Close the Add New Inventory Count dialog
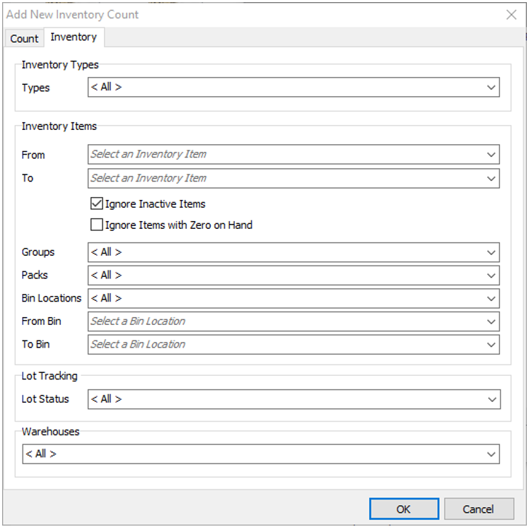 pos(511,14)
